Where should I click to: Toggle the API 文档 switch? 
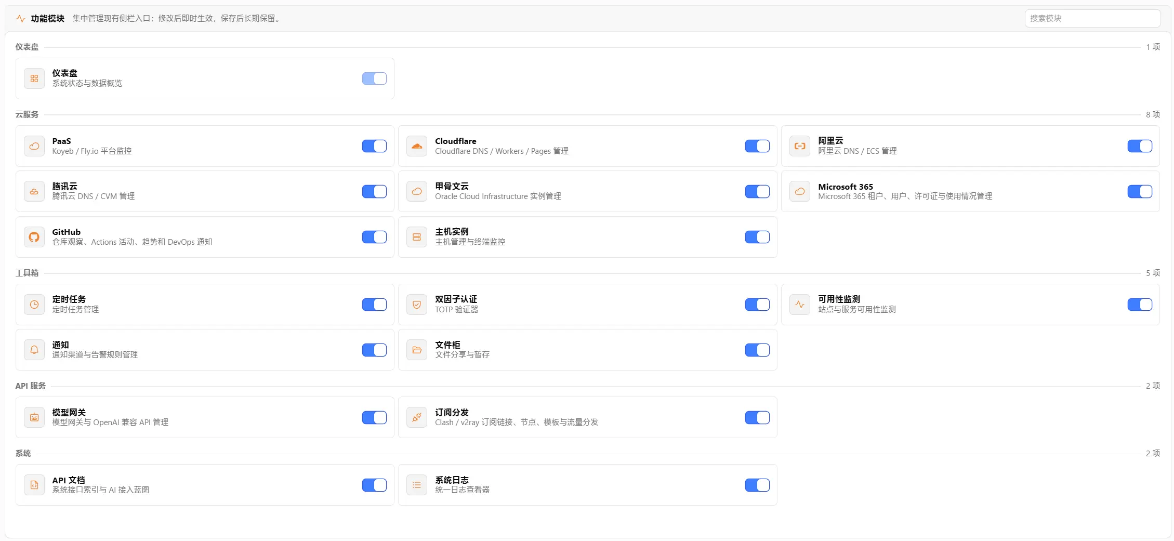point(374,485)
